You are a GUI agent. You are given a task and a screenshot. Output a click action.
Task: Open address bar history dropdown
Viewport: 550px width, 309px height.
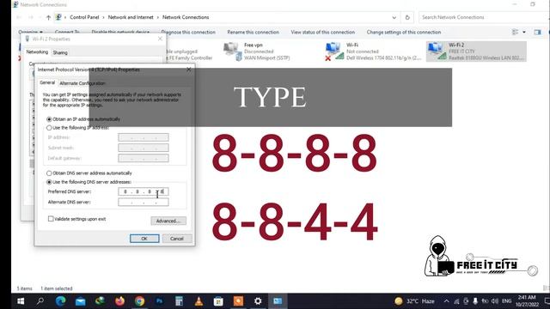pyautogui.click(x=394, y=17)
